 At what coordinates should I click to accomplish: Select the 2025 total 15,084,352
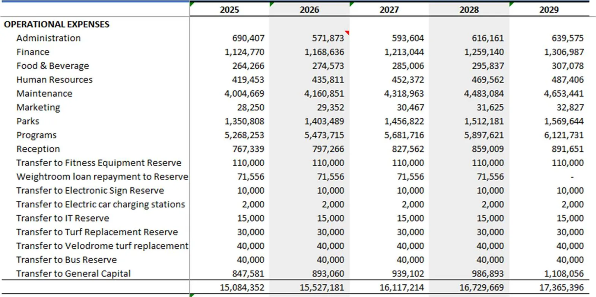tap(242, 287)
